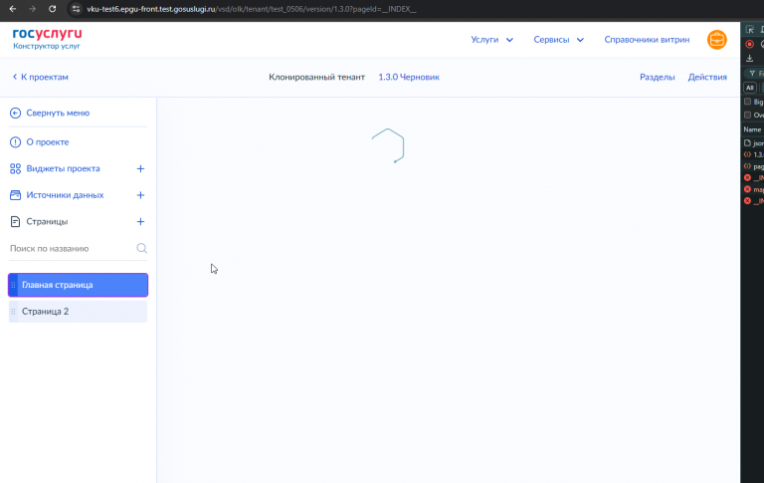The width and height of the screenshot is (764, 483).
Task: Add a new project widget with plus
Action: [x=140, y=169]
